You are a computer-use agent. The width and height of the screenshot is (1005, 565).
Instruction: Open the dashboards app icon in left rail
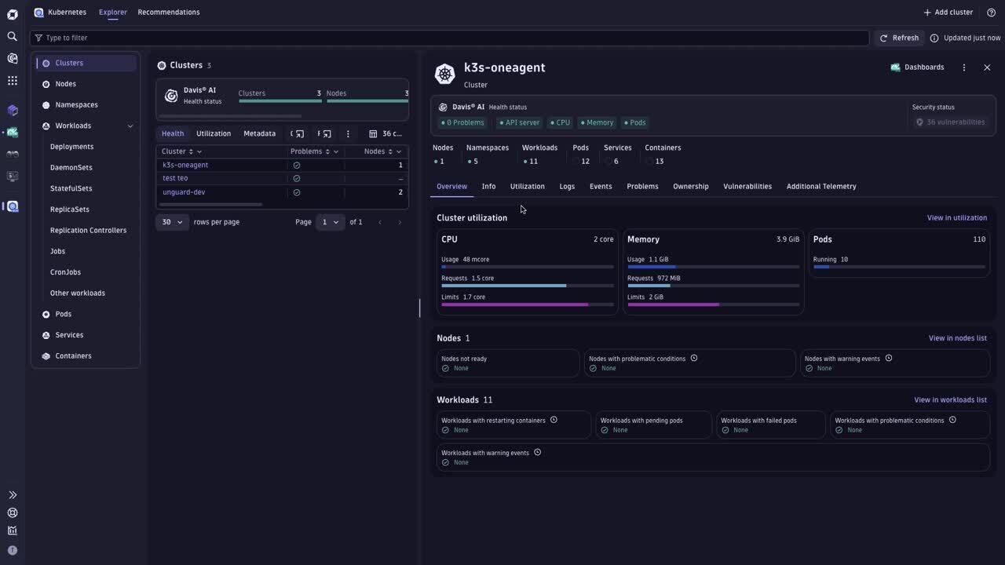tap(12, 133)
